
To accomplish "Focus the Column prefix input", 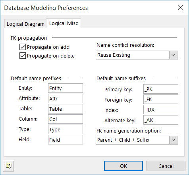I will pos(66,119).
